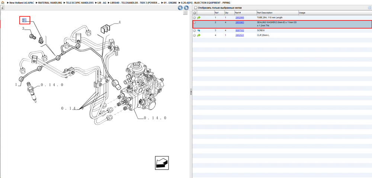The width and height of the screenshot is (372, 178).
Task: Click the green arrow on the CLIP row
Action: coord(199,35)
